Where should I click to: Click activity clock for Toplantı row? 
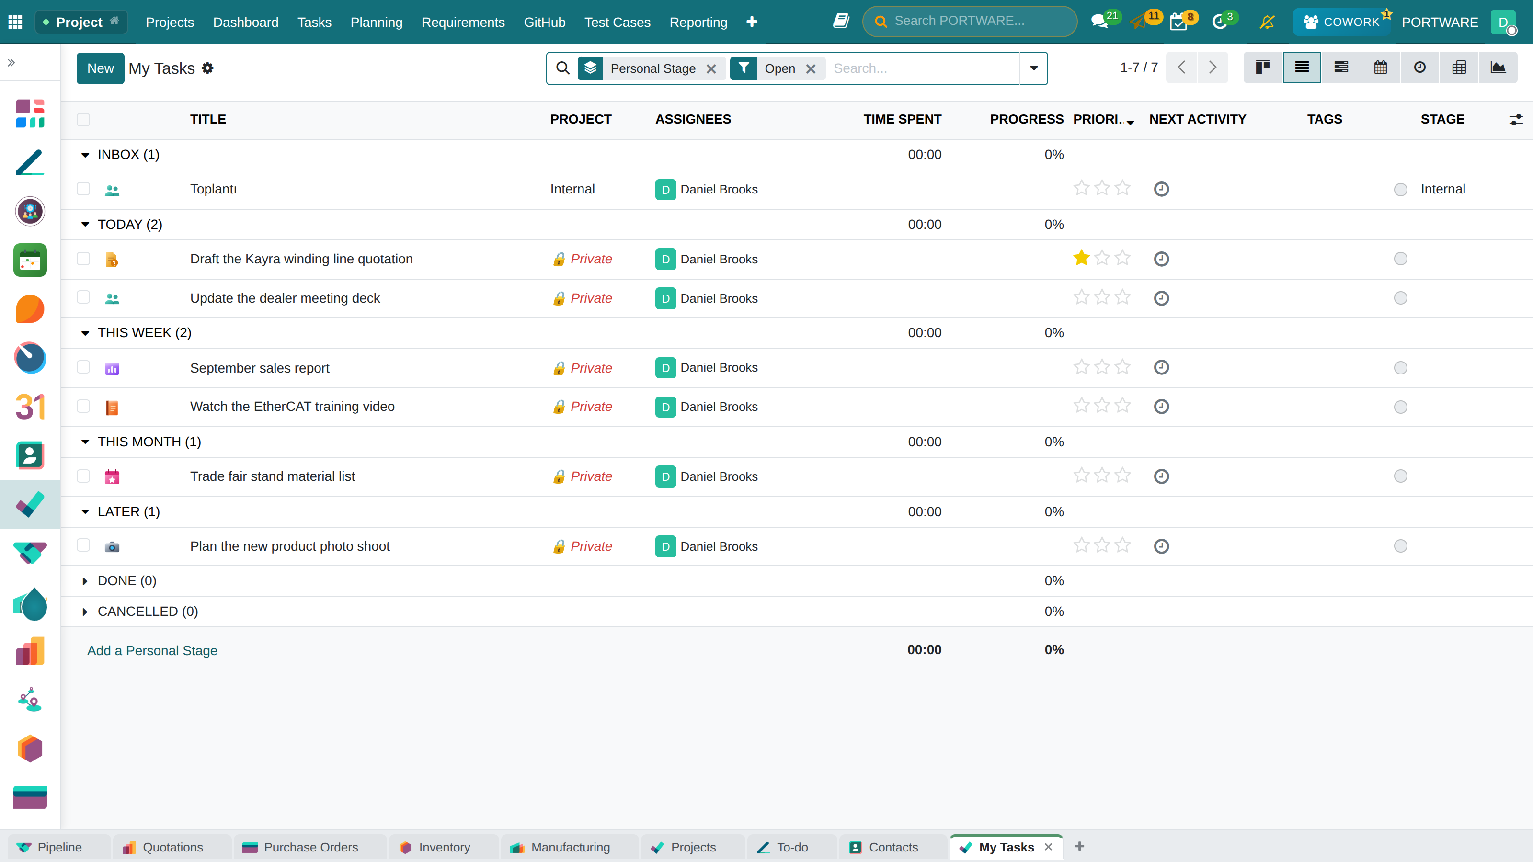[1162, 189]
